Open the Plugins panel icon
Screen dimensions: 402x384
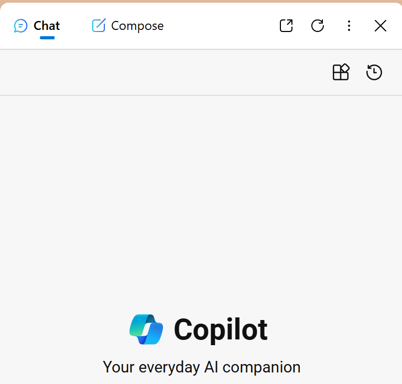341,72
